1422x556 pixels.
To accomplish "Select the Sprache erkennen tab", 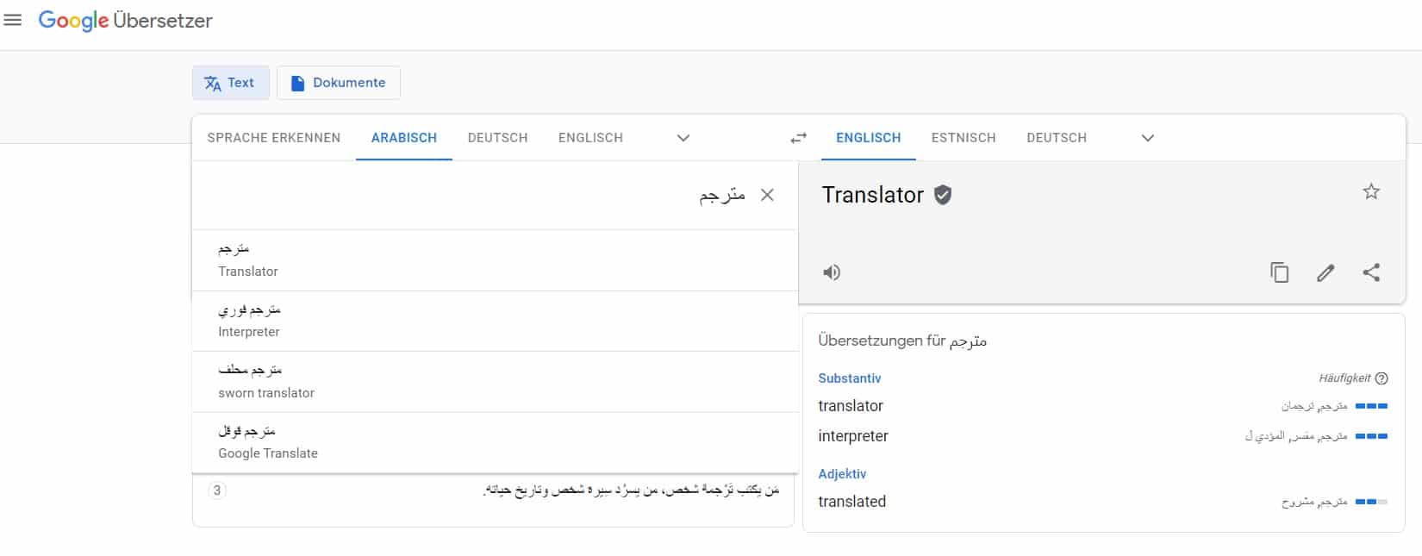I will [274, 138].
